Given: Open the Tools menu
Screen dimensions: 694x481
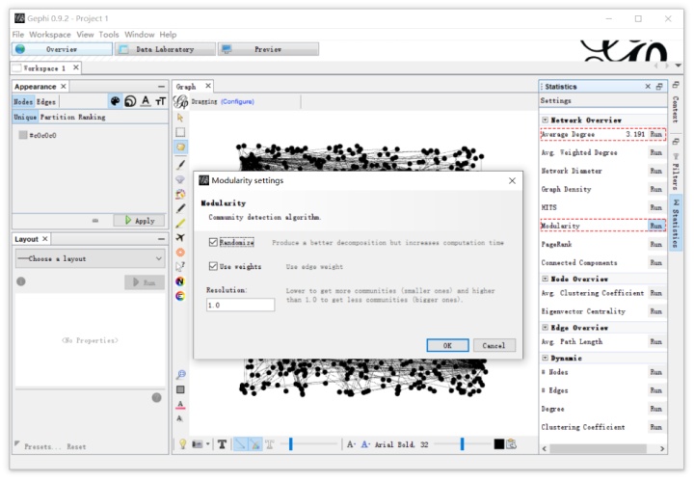Looking at the screenshot, I should 109,35.
